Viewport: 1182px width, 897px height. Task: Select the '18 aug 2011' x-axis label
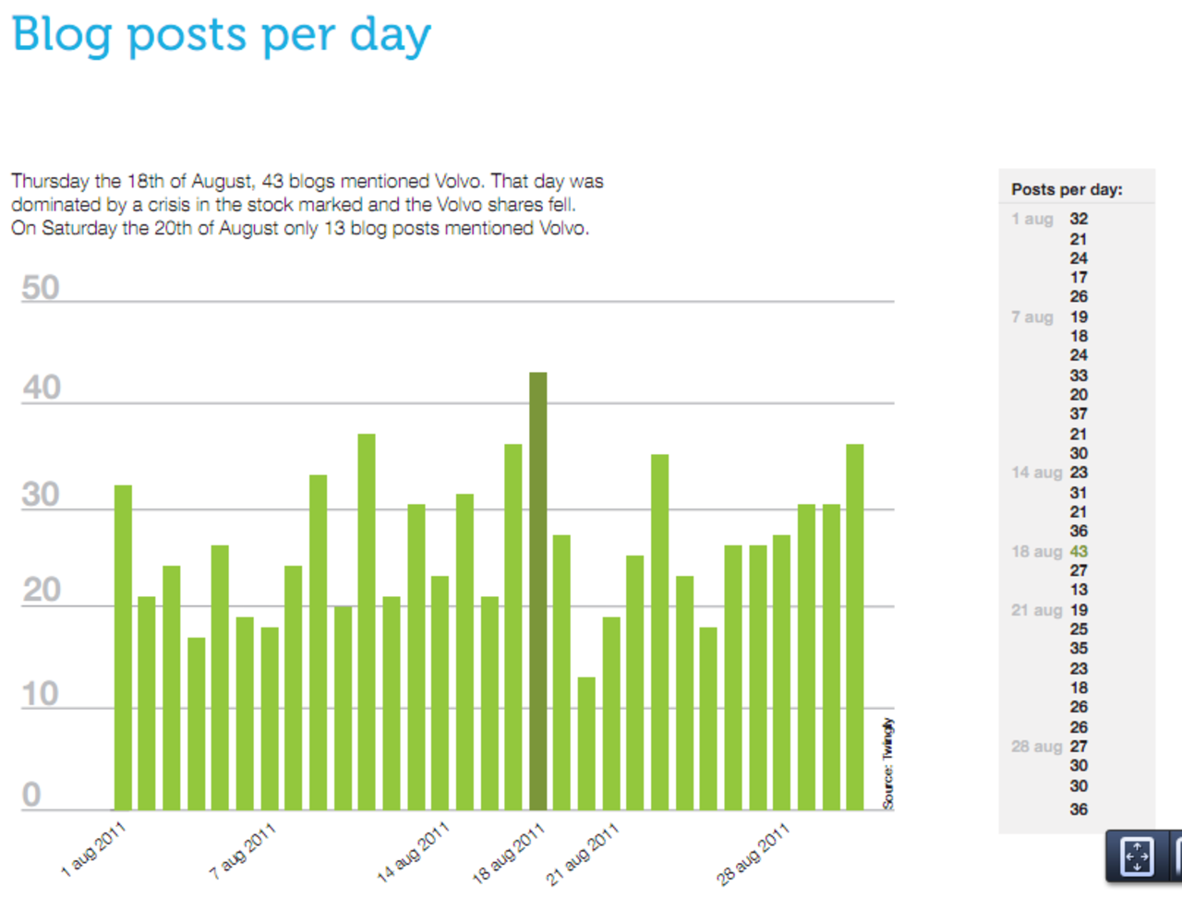(509, 855)
